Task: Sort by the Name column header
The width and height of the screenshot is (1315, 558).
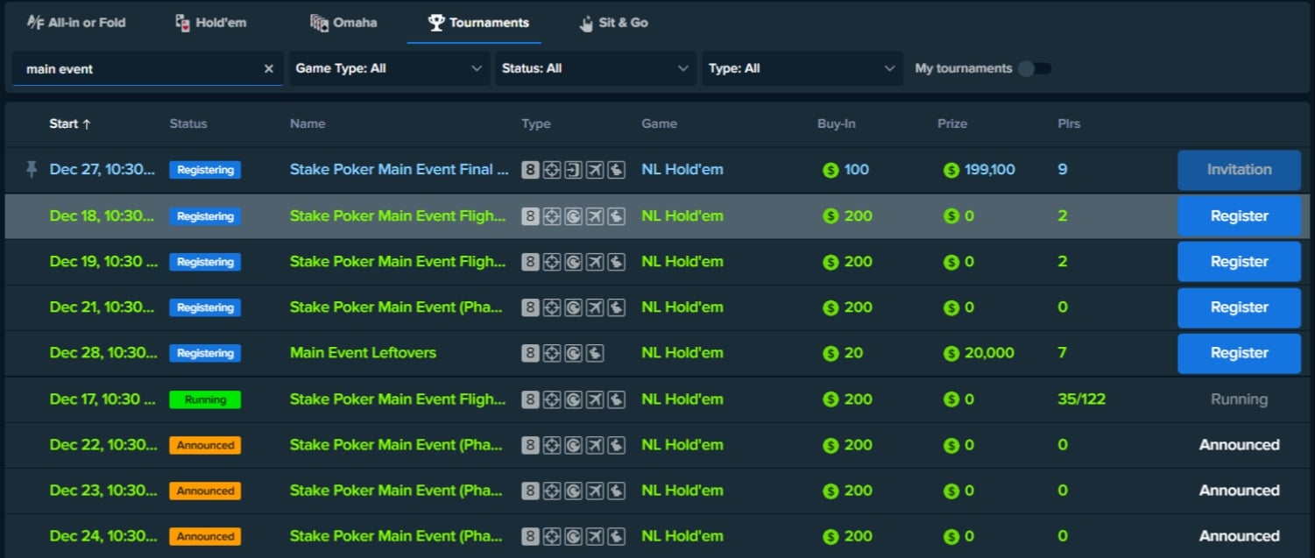Action: coord(308,124)
